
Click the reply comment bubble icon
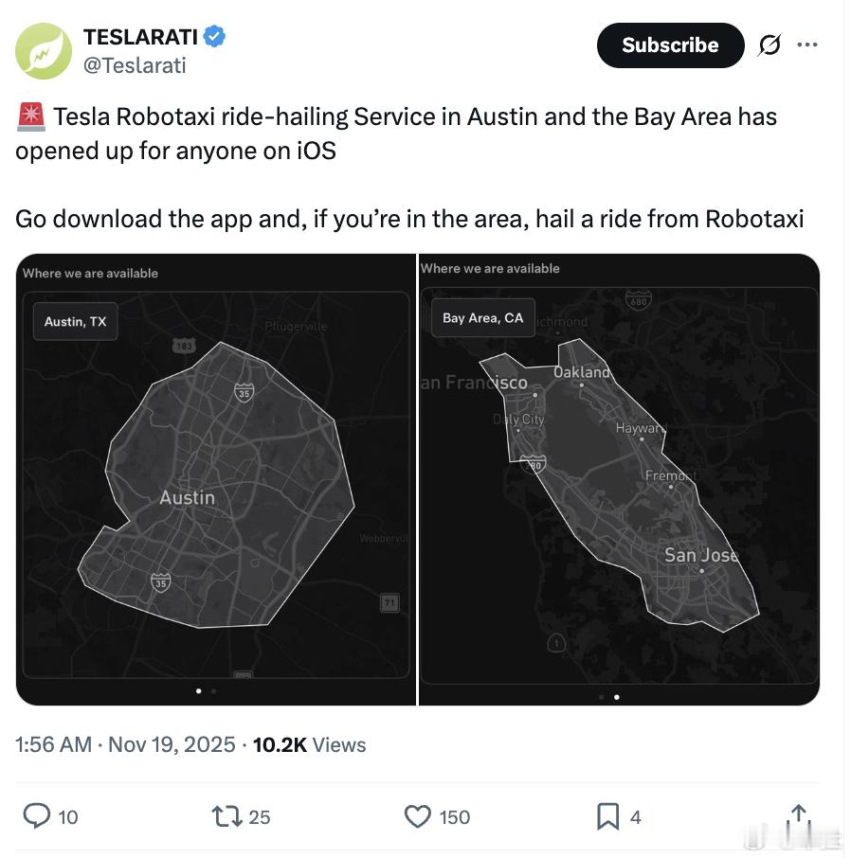point(37,816)
